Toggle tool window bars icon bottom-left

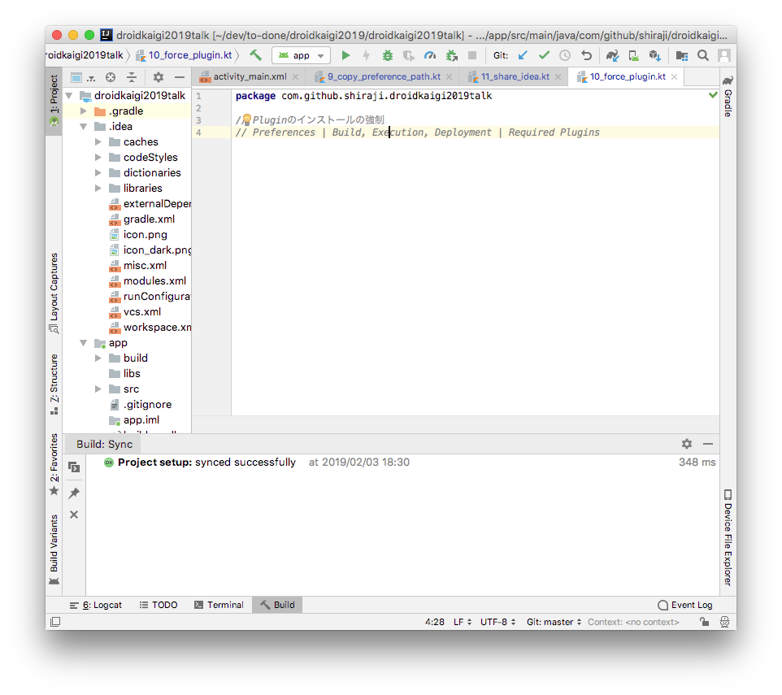point(55,622)
